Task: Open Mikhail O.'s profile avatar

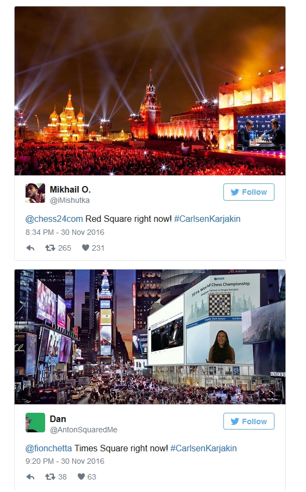Action: (35, 193)
